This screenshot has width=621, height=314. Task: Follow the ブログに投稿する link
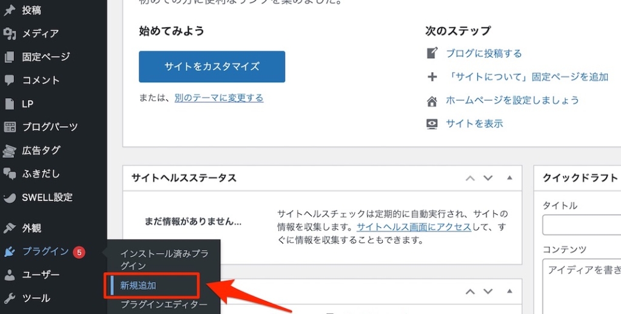pos(484,53)
